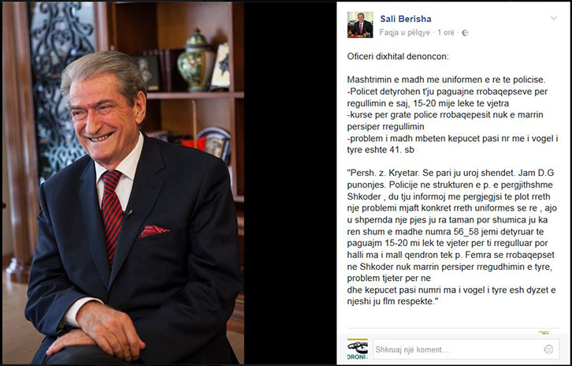Open the Sali Berisha page name link

pos(406,19)
